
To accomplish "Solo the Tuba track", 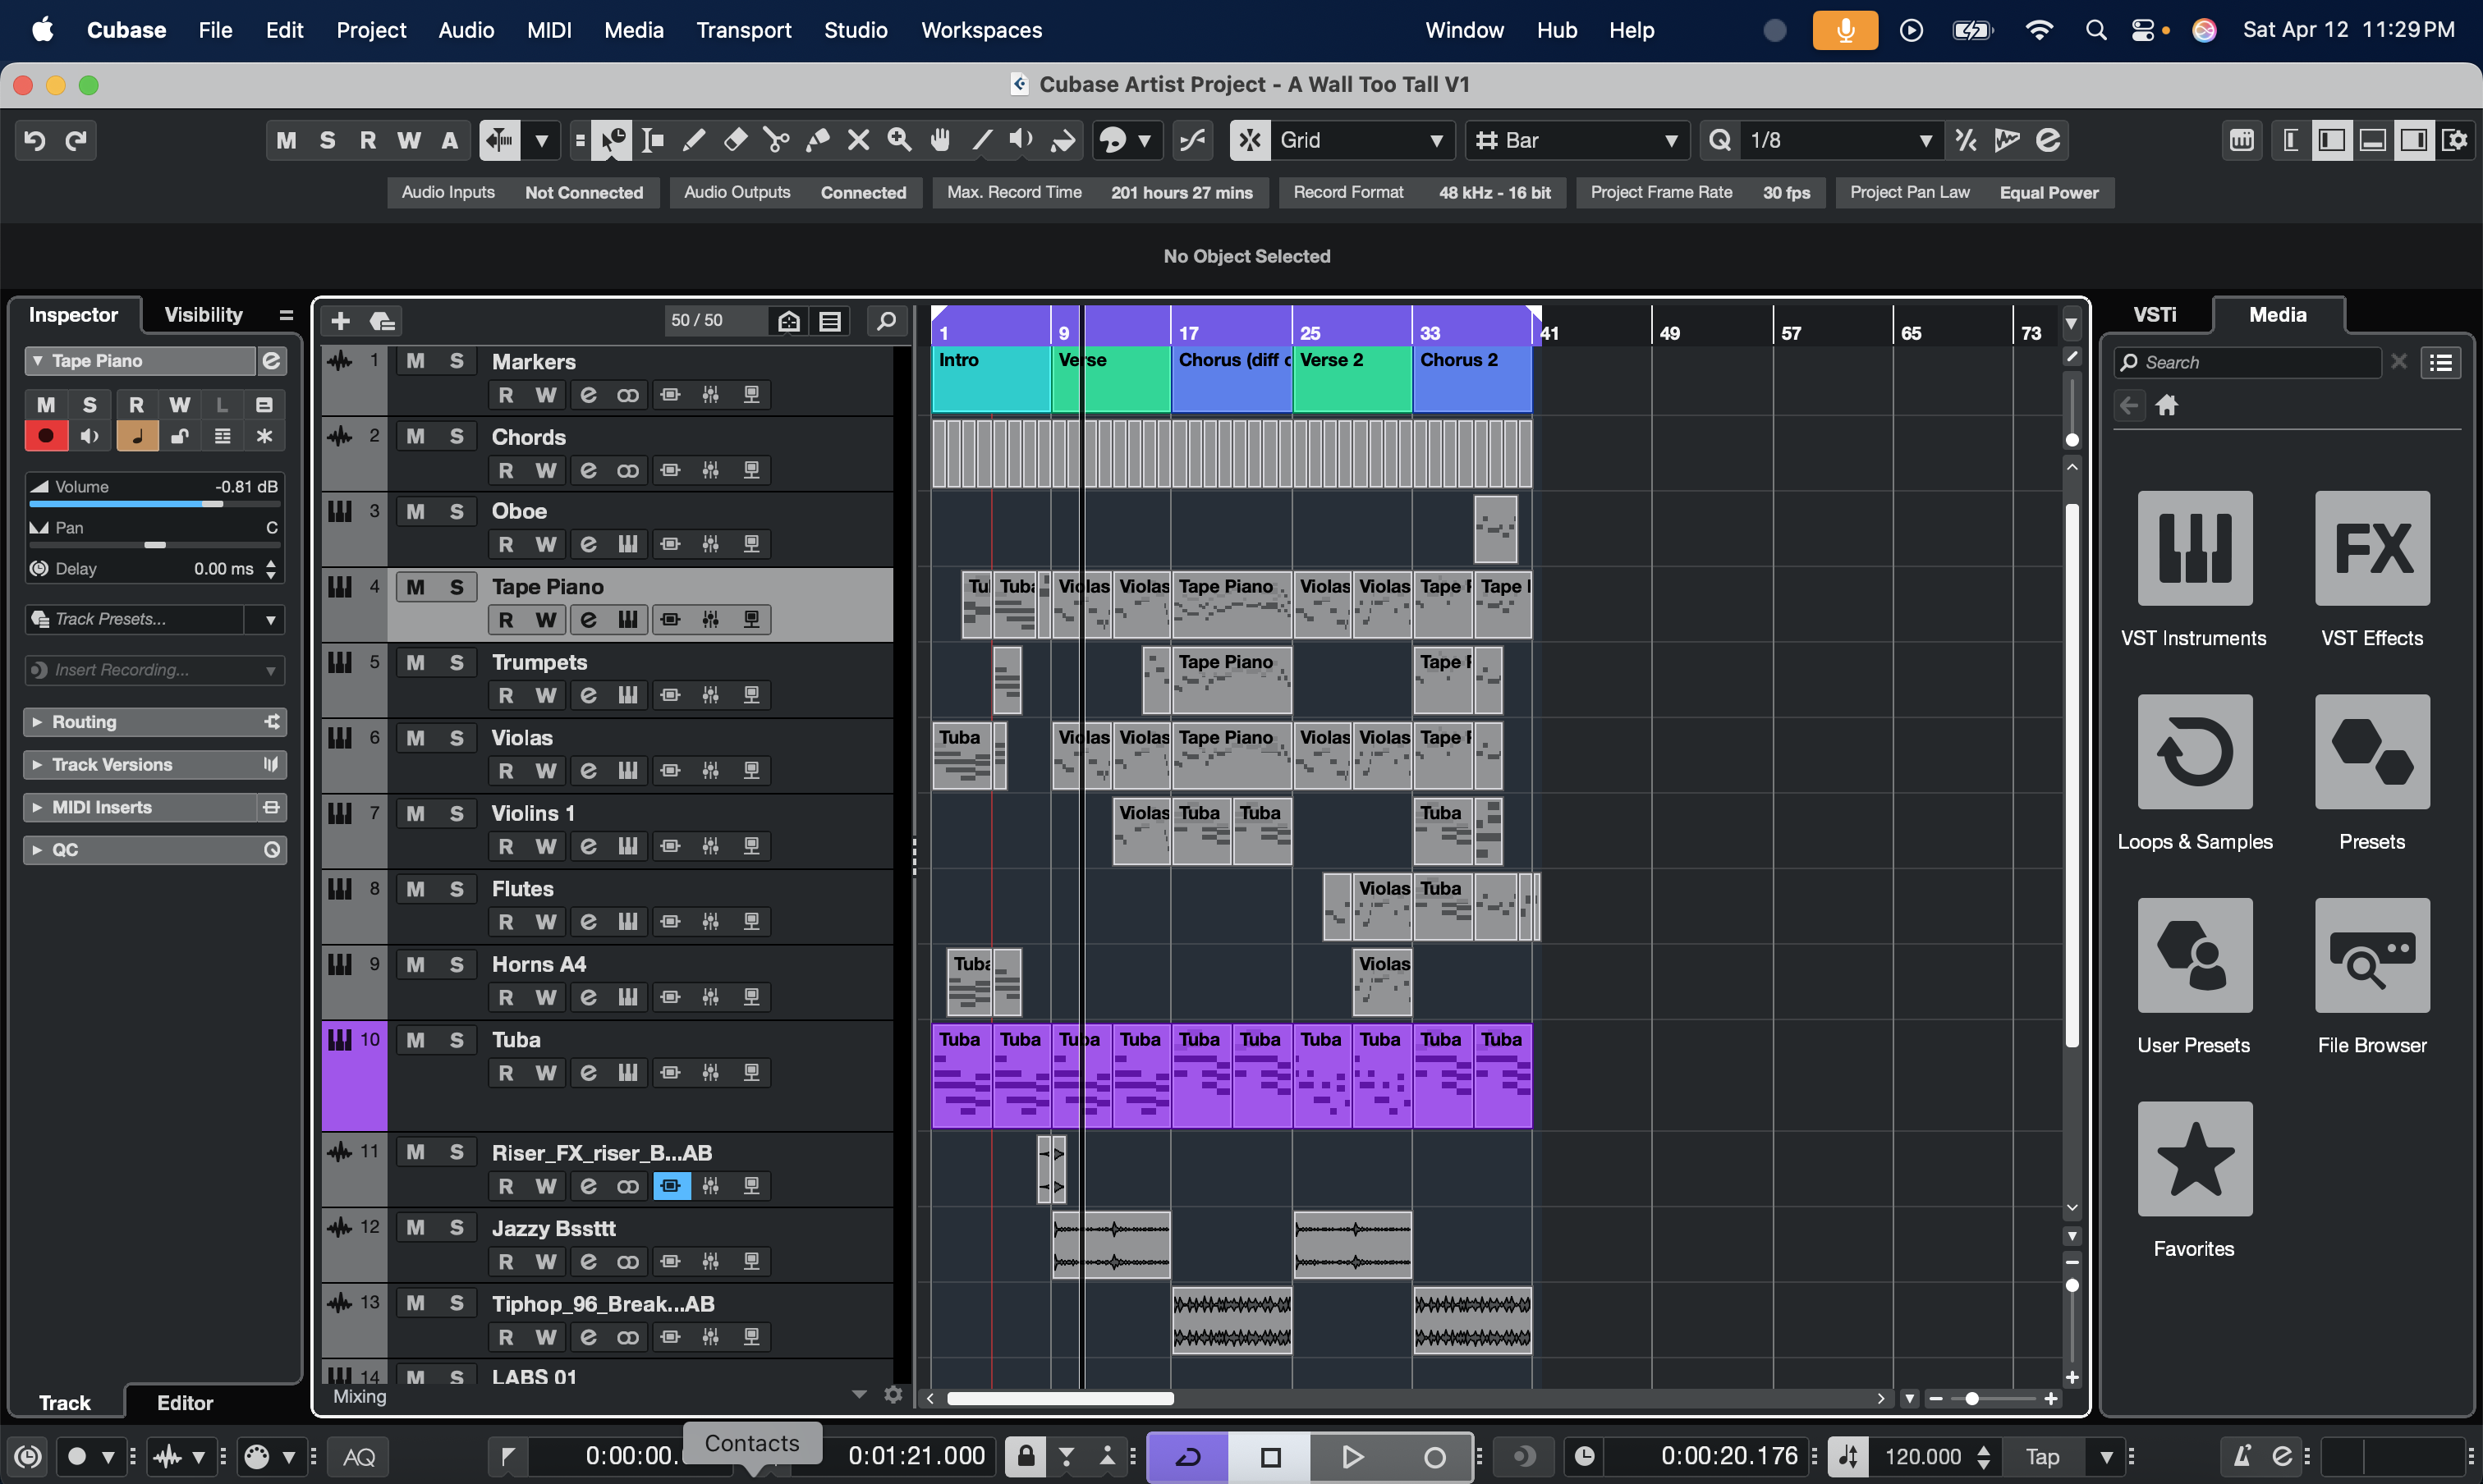I will coord(457,1041).
